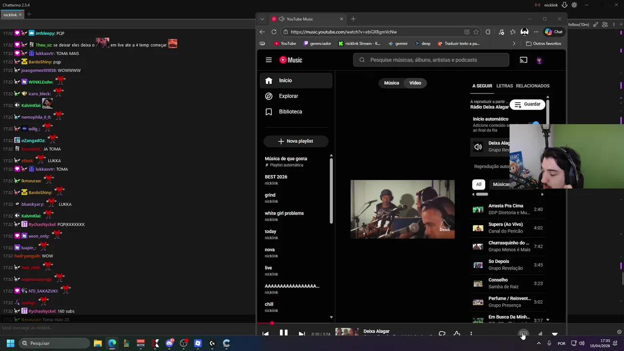Open Voicemeeter from the taskbar

click(140, 343)
